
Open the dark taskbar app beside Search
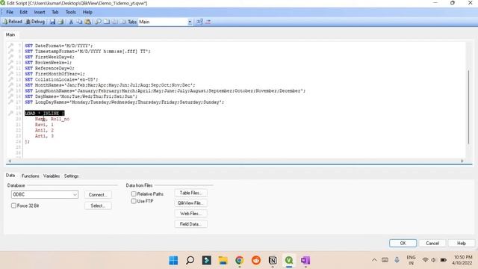pos(206,260)
